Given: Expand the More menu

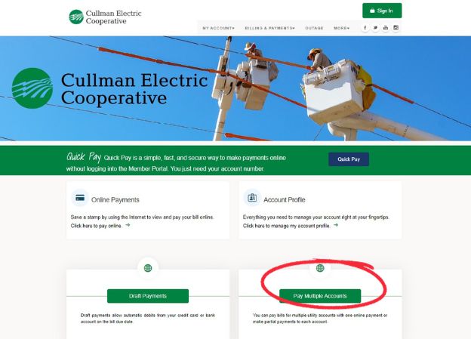Looking at the screenshot, I should [341, 28].
